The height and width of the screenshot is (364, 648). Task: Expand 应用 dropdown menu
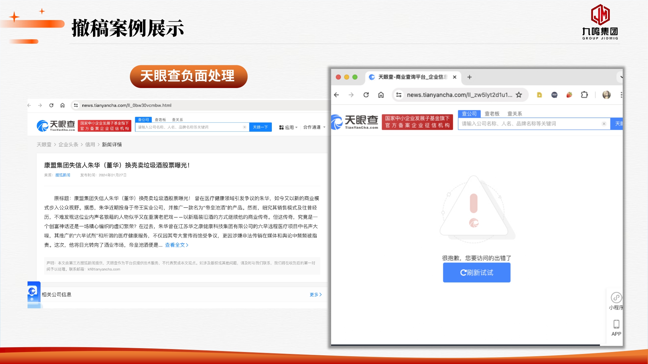coord(288,127)
